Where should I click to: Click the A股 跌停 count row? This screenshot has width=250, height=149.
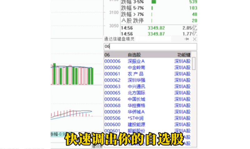coord(159,21)
